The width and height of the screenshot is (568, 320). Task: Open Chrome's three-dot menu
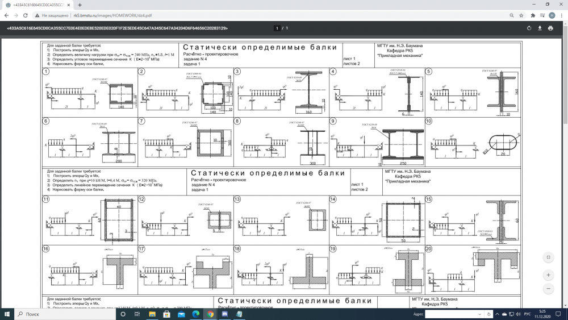click(x=561, y=15)
